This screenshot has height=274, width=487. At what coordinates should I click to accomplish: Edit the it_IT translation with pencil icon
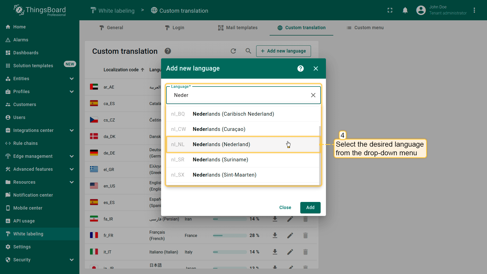(290, 252)
